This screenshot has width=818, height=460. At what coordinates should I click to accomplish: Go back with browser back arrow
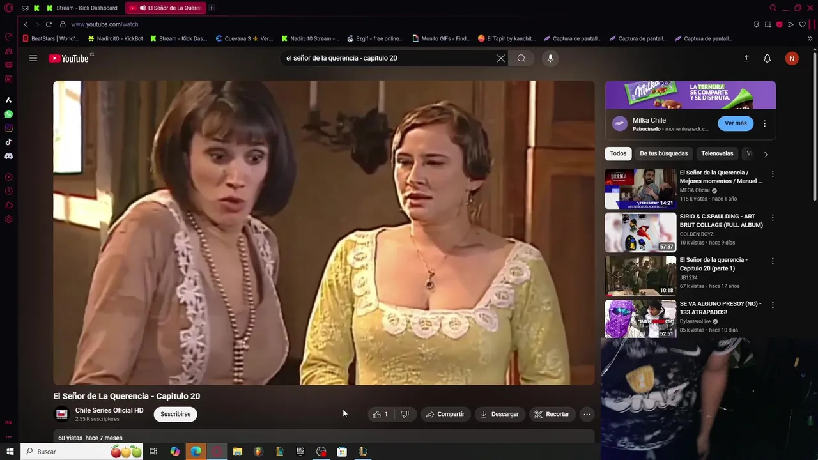[x=26, y=24]
